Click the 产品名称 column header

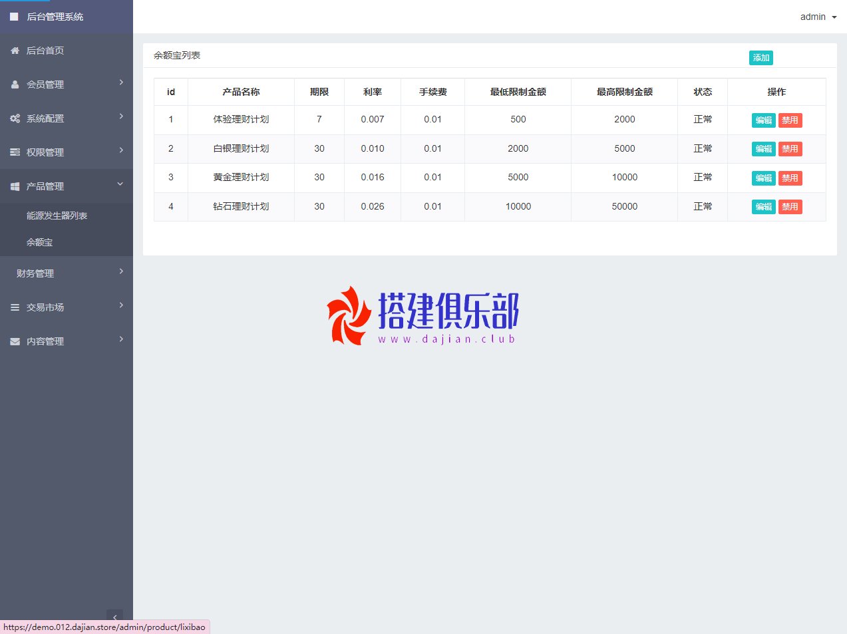(241, 92)
